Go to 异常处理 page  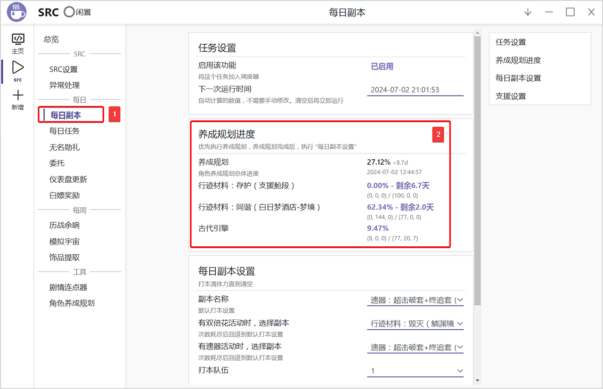point(65,85)
